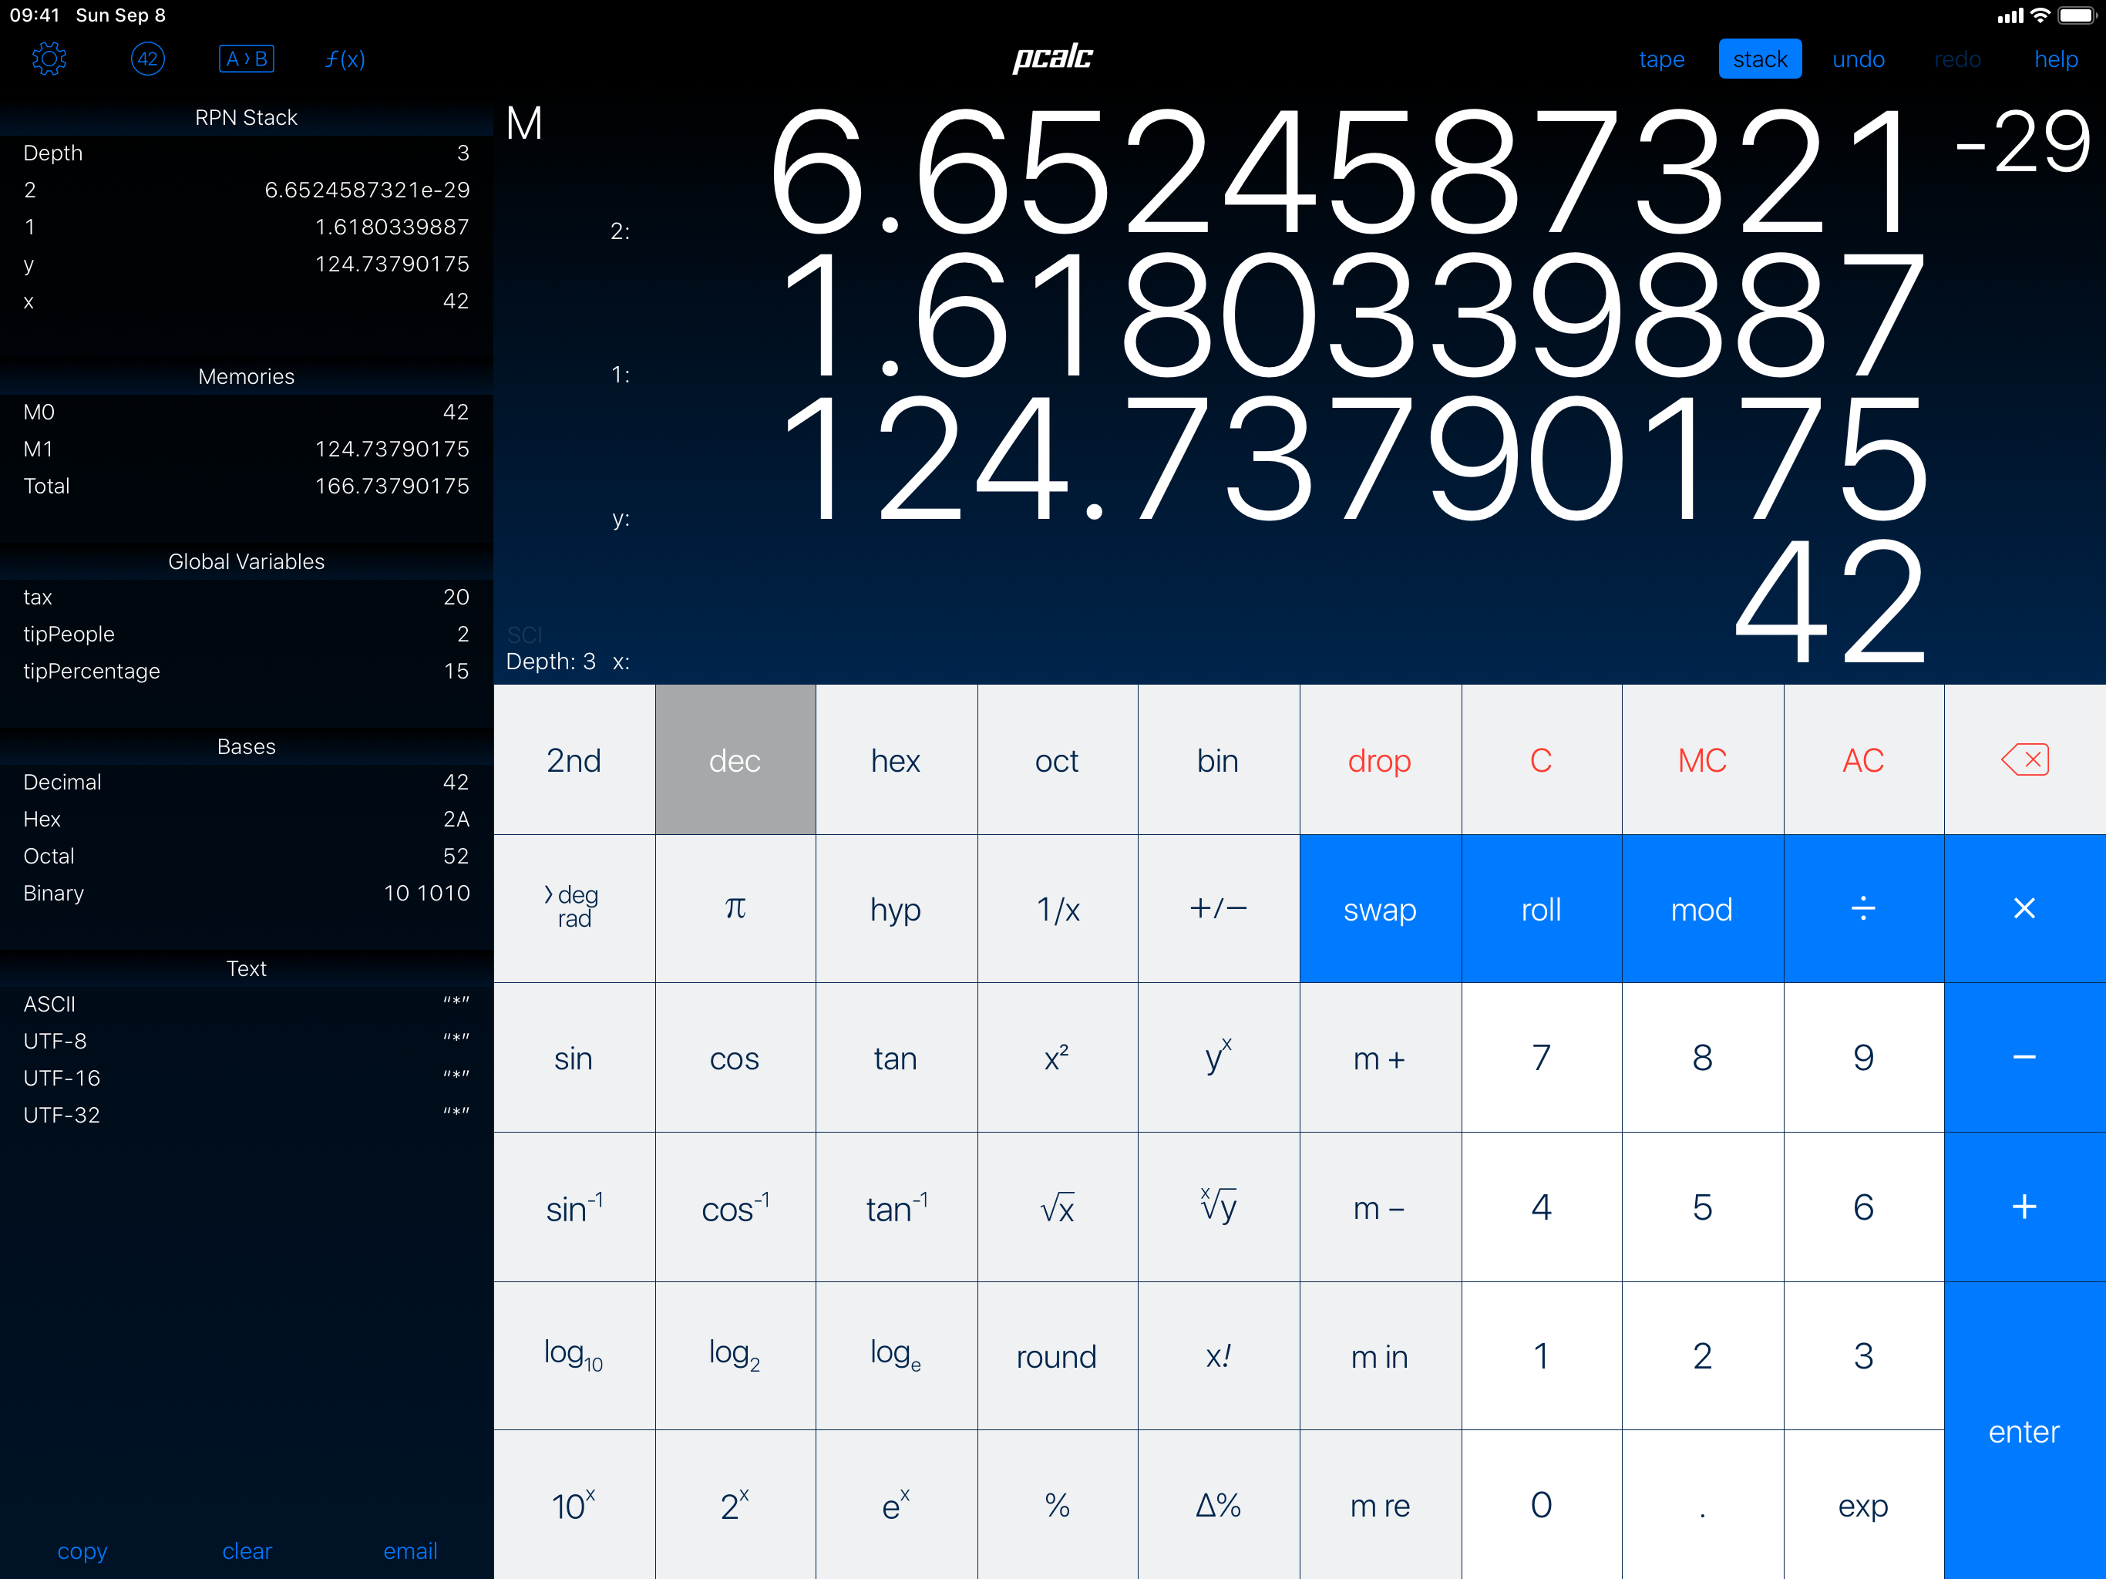The width and height of the screenshot is (2106, 1579).
Task: Tap the multiply operator key
Action: (x=2024, y=908)
